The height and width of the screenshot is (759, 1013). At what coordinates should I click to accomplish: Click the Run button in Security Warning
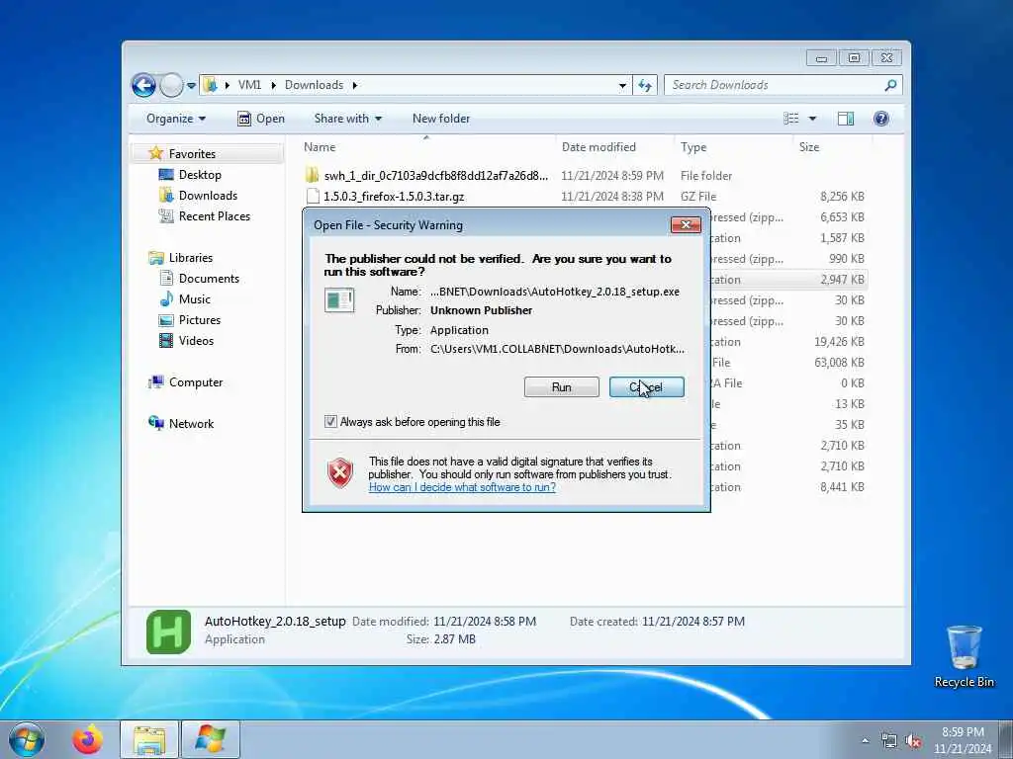[562, 386]
